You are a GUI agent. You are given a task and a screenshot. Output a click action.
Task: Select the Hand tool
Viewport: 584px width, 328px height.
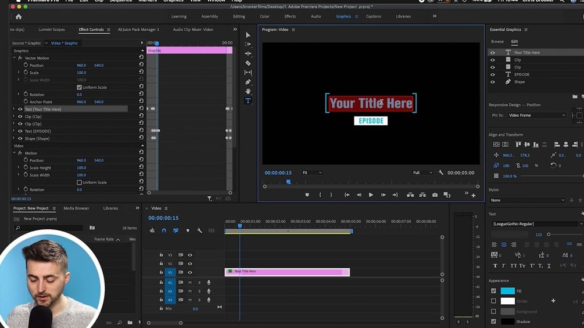coord(248,91)
